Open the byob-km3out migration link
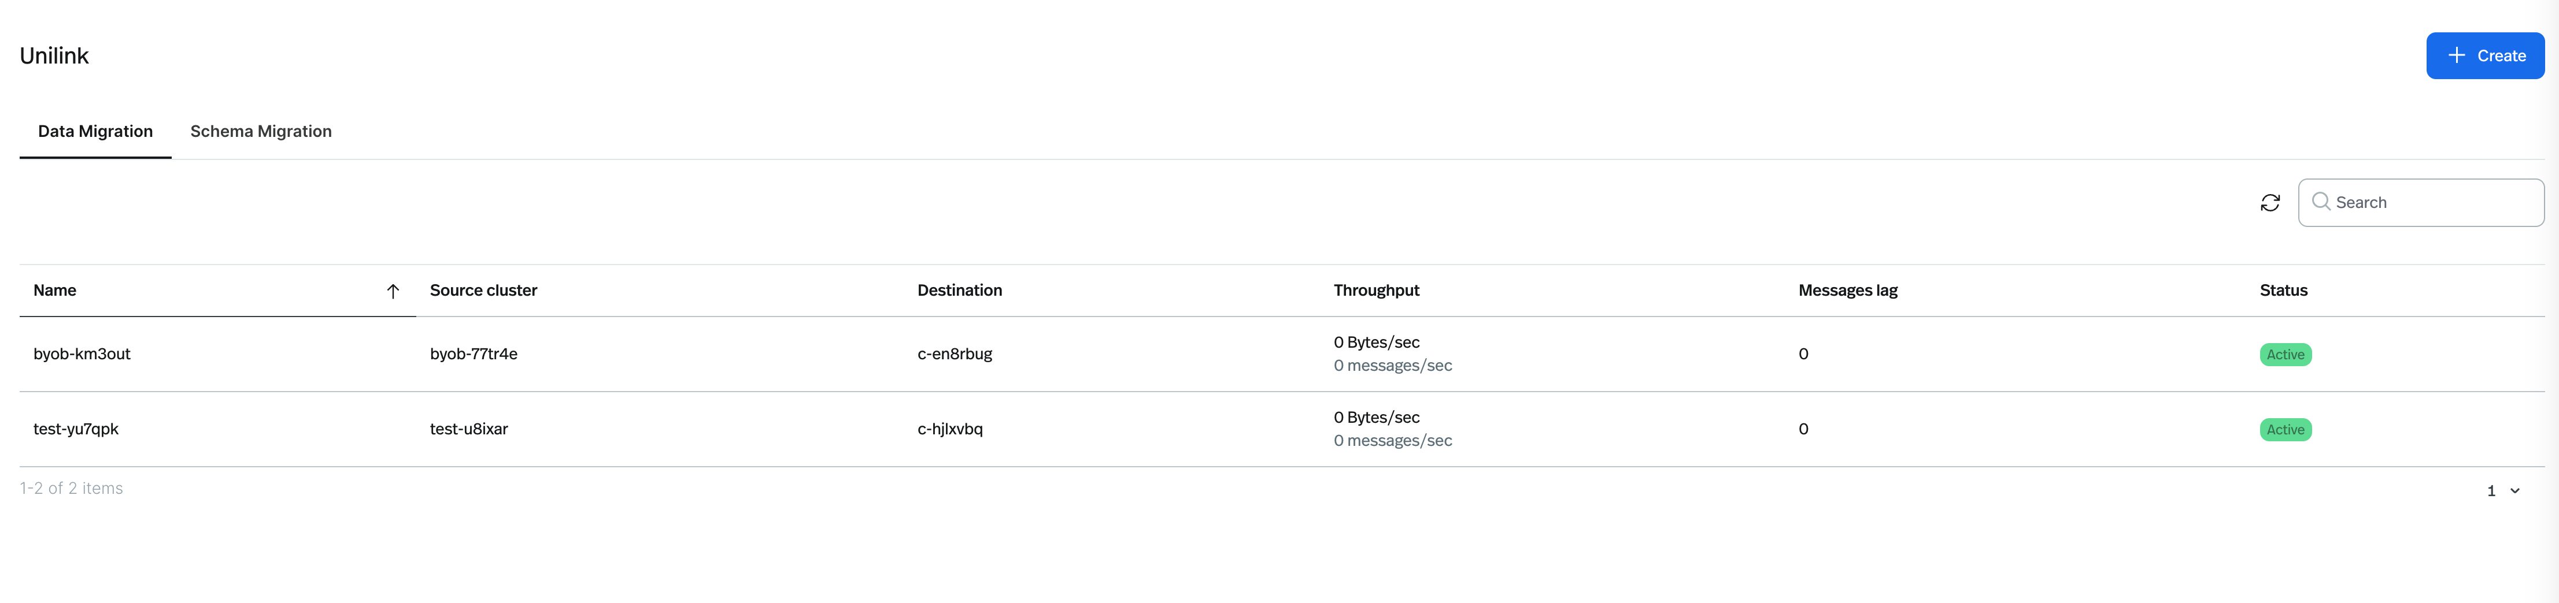The width and height of the screenshot is (2559, 603). pos(82,354)
